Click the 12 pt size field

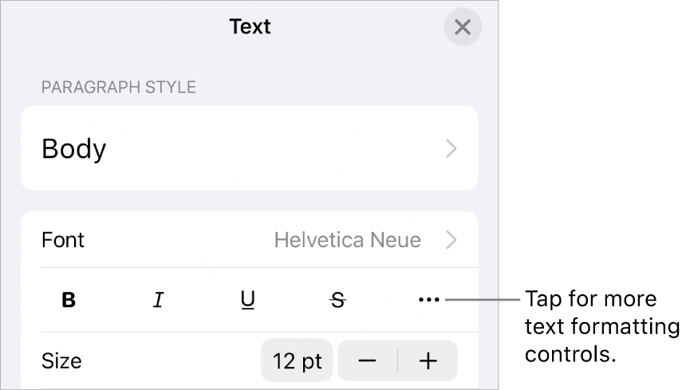(298, 360)
